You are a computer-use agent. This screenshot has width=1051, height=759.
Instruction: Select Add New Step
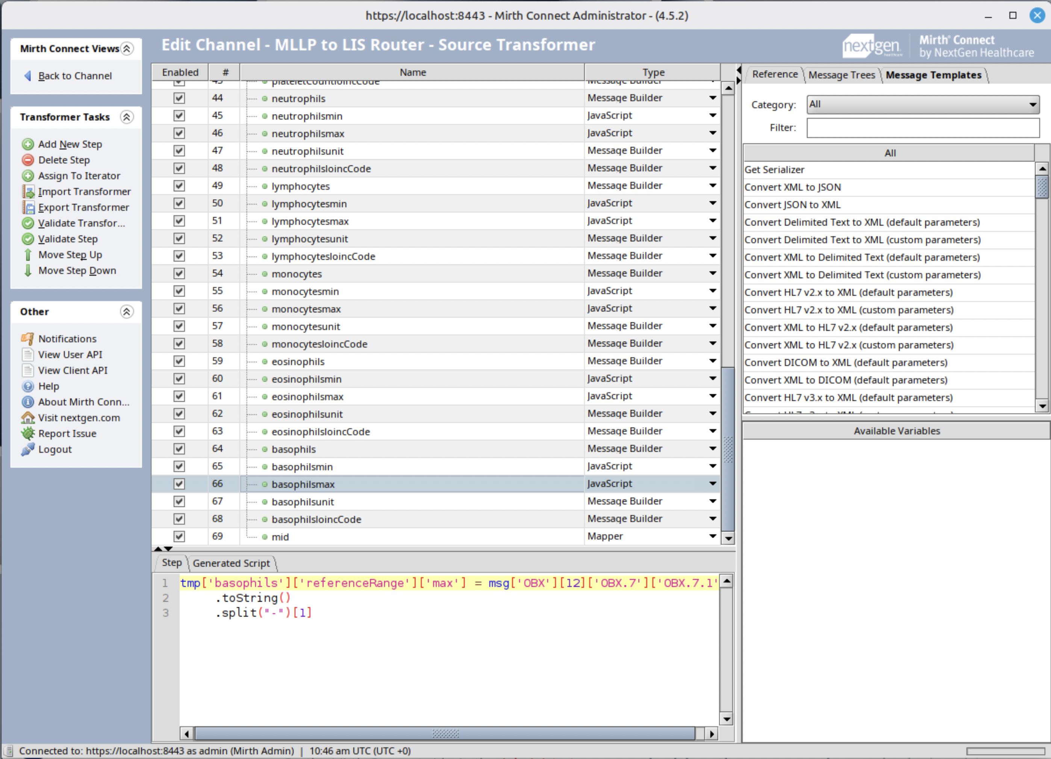70,144
